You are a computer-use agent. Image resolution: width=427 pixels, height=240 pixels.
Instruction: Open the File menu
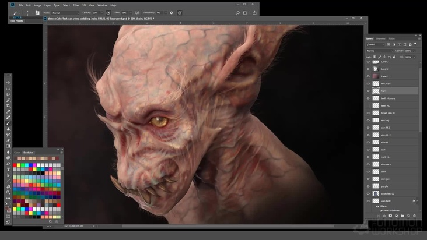click(20, 5)
